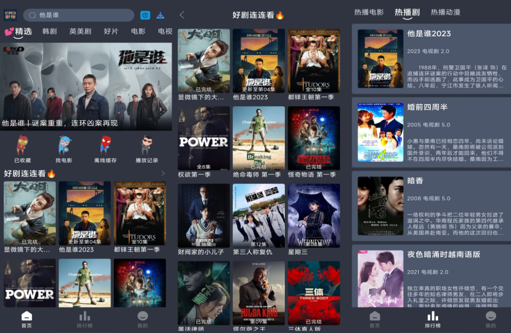The height and width of the screenshot is (333, 511).
Task: Click the 2021 电视剧 2.0 metadata line
Action: pos(428,272)
